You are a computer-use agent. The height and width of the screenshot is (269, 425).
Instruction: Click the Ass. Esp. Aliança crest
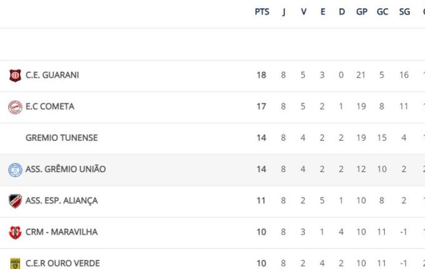click(15, 201)
